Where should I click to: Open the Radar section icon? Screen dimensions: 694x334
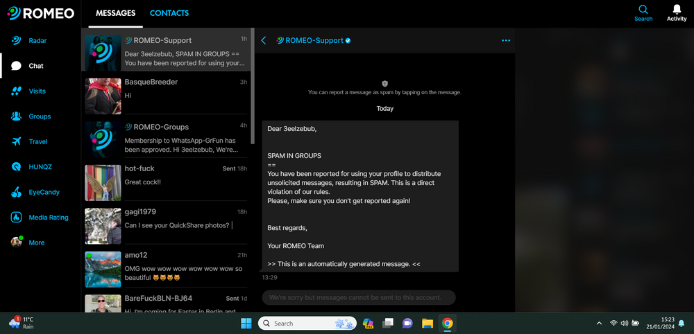click(16, 41)
